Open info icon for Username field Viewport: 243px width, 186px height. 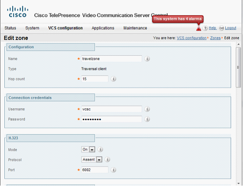pyautogui.click(x=147, y=109)
